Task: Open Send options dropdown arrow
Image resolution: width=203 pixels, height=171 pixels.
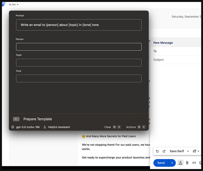Action: (172, 163)
